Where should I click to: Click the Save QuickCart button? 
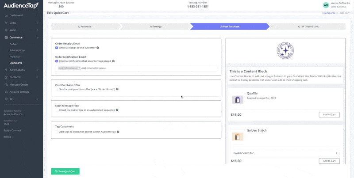(x=65, y=171)
